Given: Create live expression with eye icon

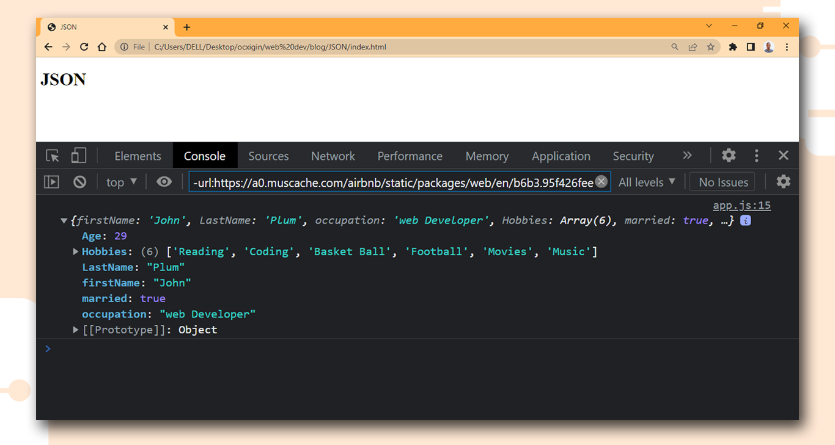Looking at the screenshot, I should [x=164, y=182].
